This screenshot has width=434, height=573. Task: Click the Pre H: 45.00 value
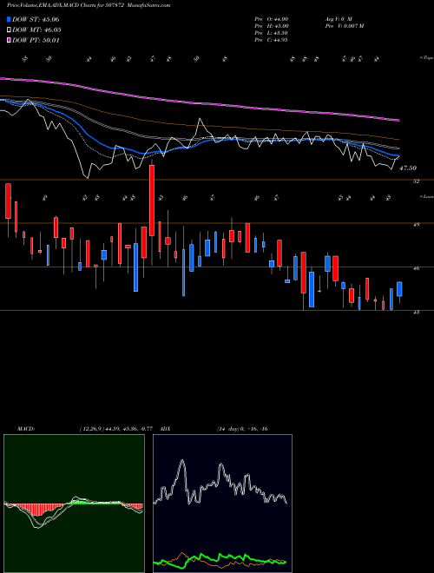(x=272, y=26)
